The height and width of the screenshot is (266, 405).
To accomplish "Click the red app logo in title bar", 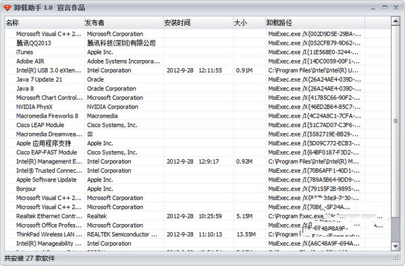I will 7,7.
